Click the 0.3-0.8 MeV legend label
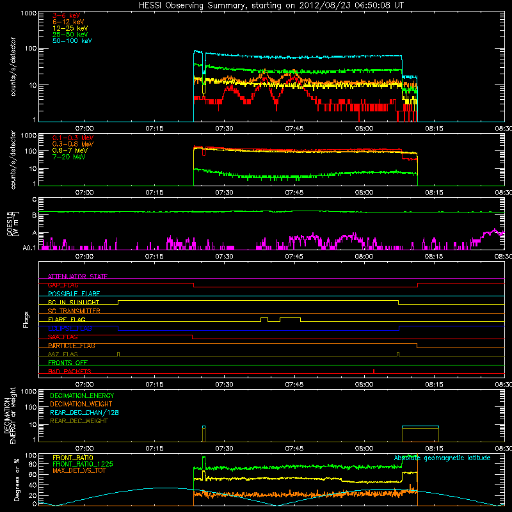Image resolution: width=512 pixels, height=512 pixels. [x=73, y=144]
